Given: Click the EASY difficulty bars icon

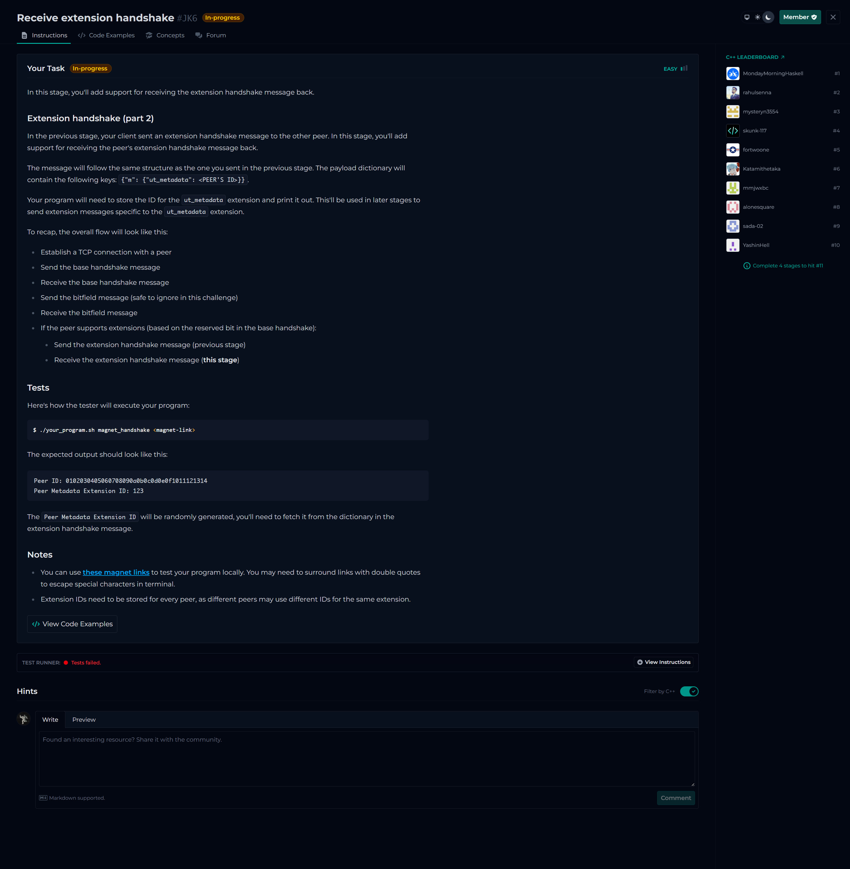Looking at the screenshot, I should coord(684,68).
